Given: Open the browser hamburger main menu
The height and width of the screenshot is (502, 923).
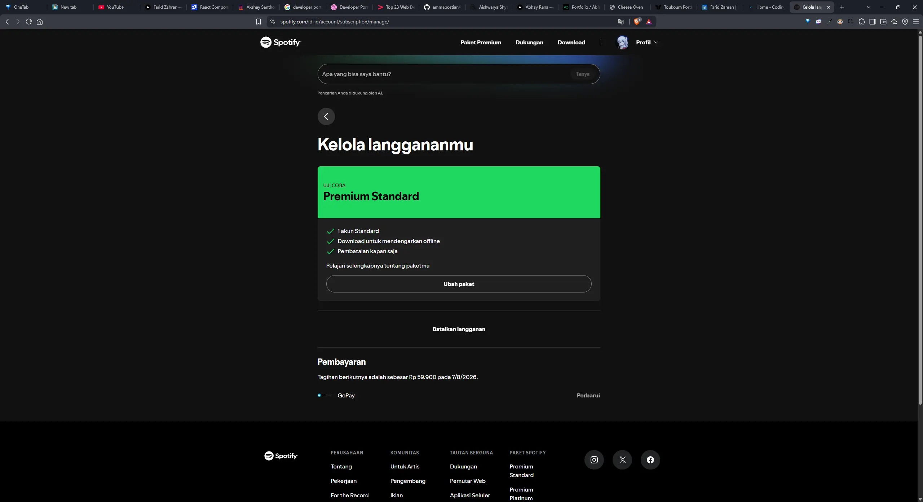Looking at the screenshot, I should [x=916, y=22].
